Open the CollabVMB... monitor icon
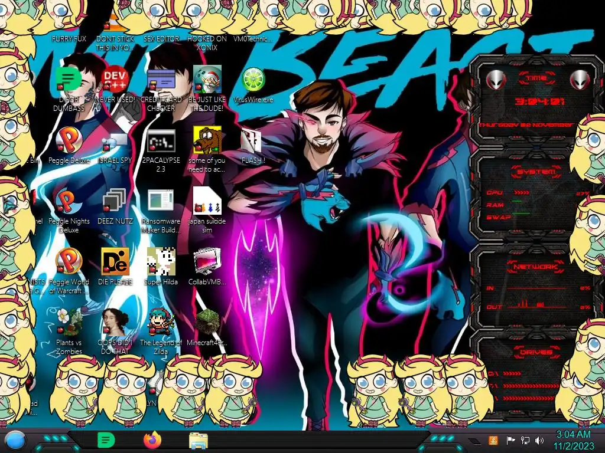Image resolution: width=605 pixels, height=453 pixels. click(207, 261)
